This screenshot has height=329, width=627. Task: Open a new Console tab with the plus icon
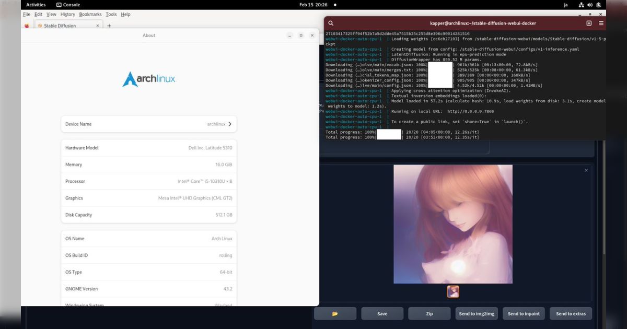[x=589, y=23]
